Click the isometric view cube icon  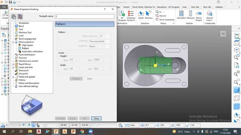(236, 50)
